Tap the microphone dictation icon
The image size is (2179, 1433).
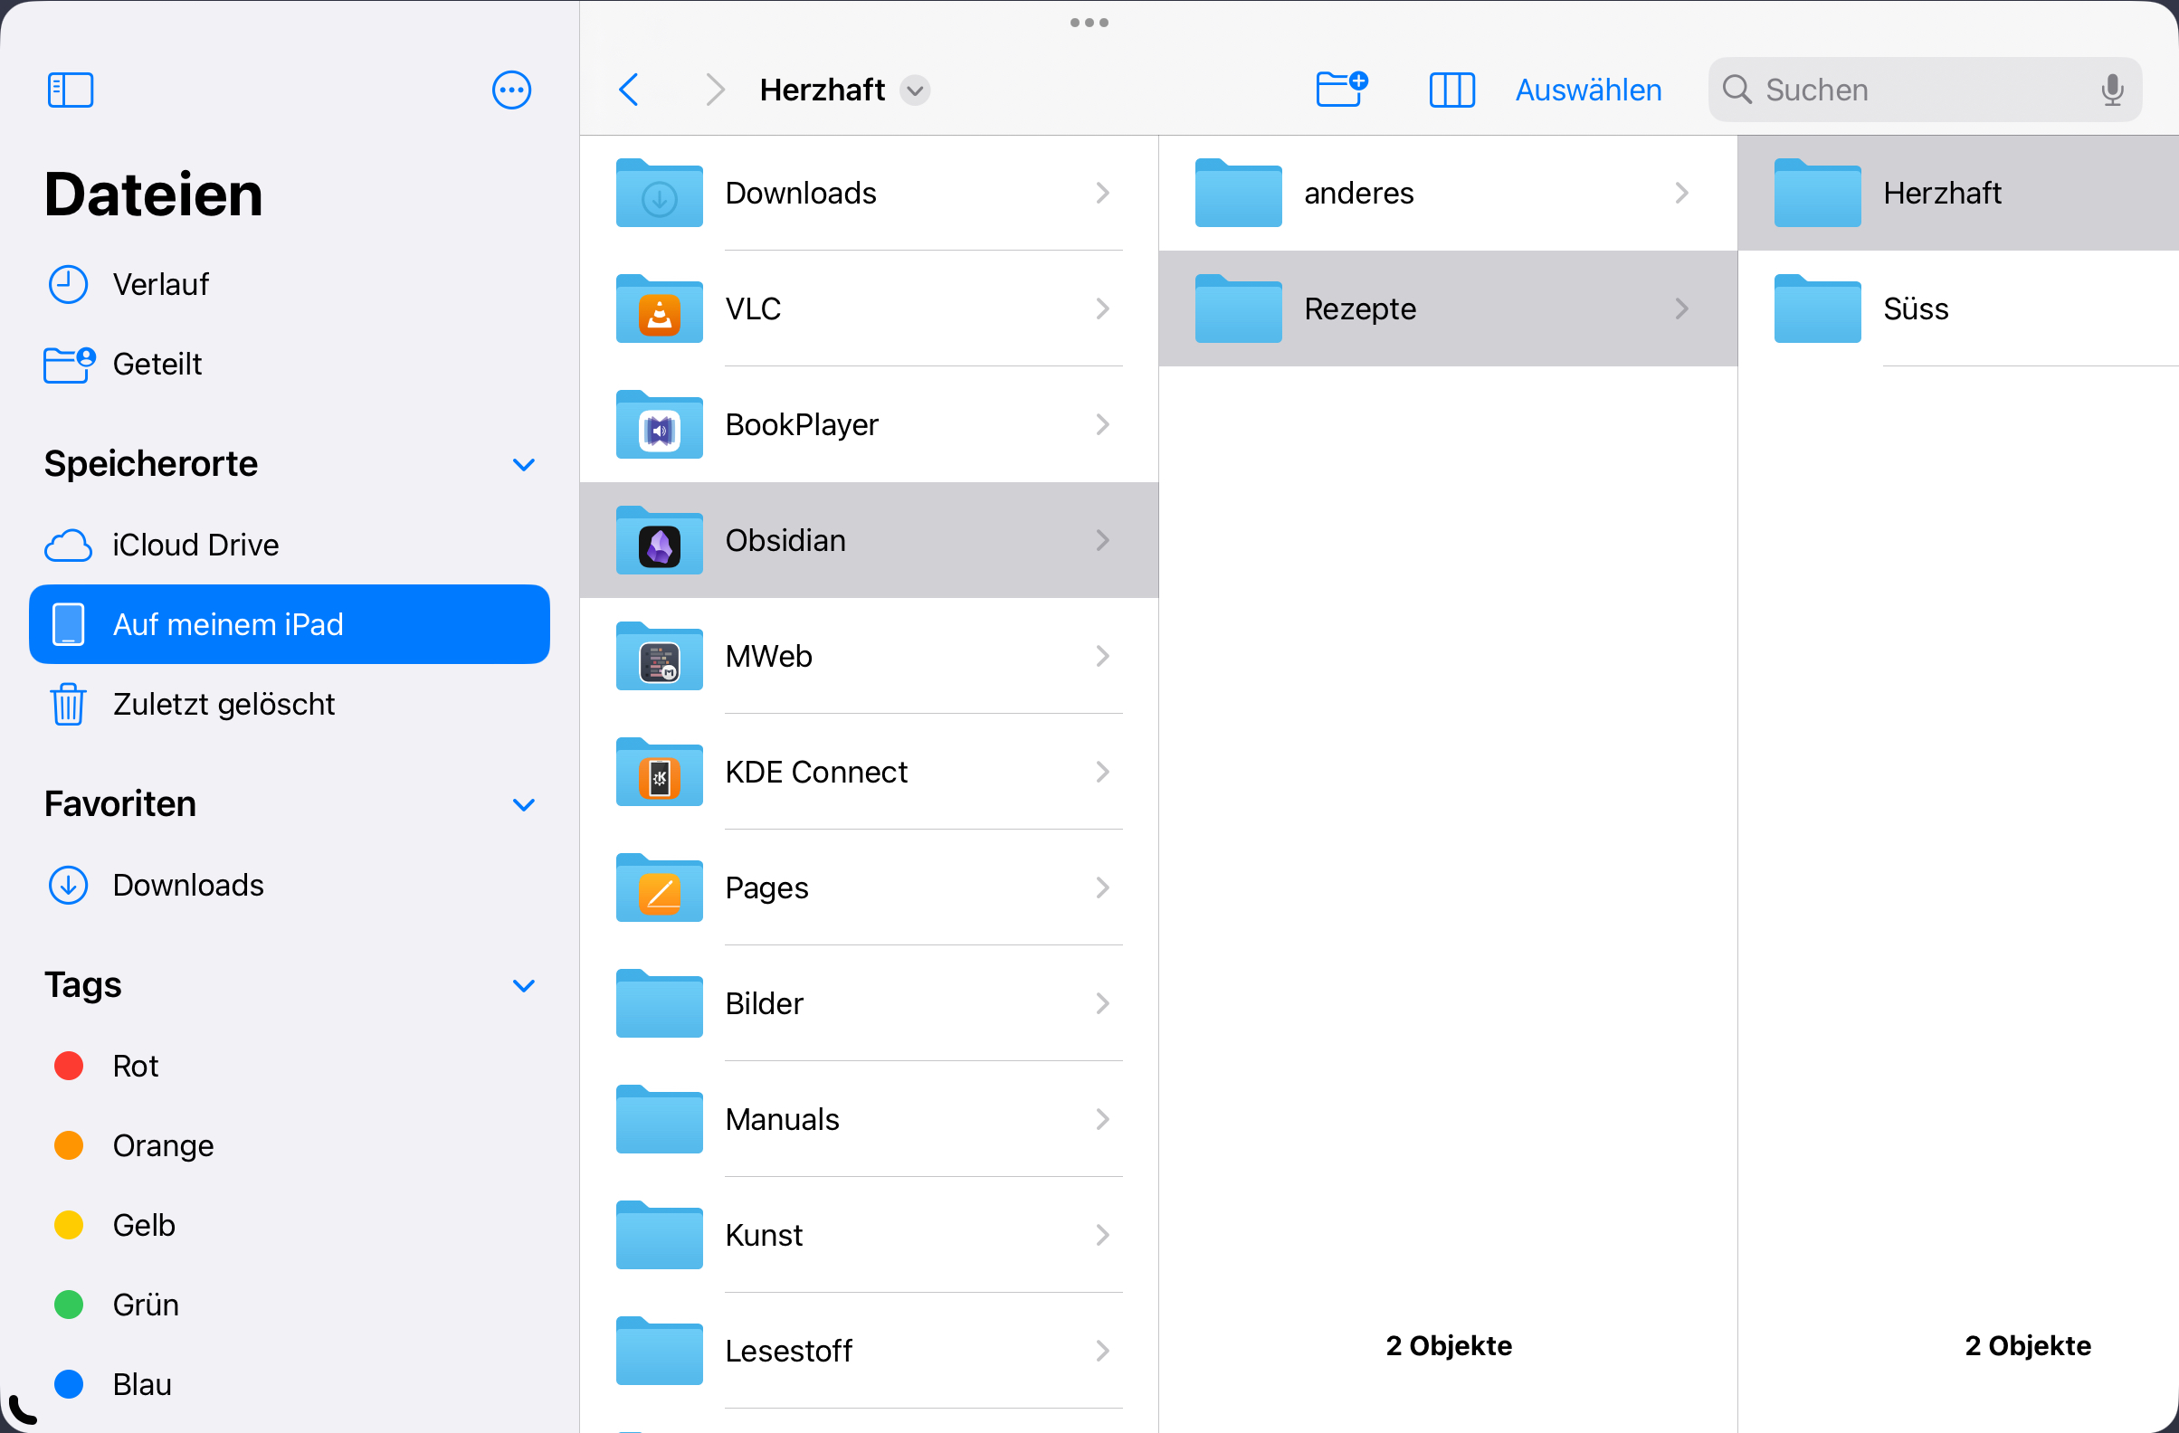[2112, 90]
